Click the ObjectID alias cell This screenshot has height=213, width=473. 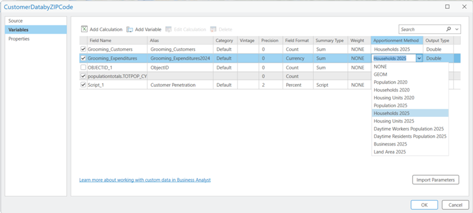pos(180,67)
